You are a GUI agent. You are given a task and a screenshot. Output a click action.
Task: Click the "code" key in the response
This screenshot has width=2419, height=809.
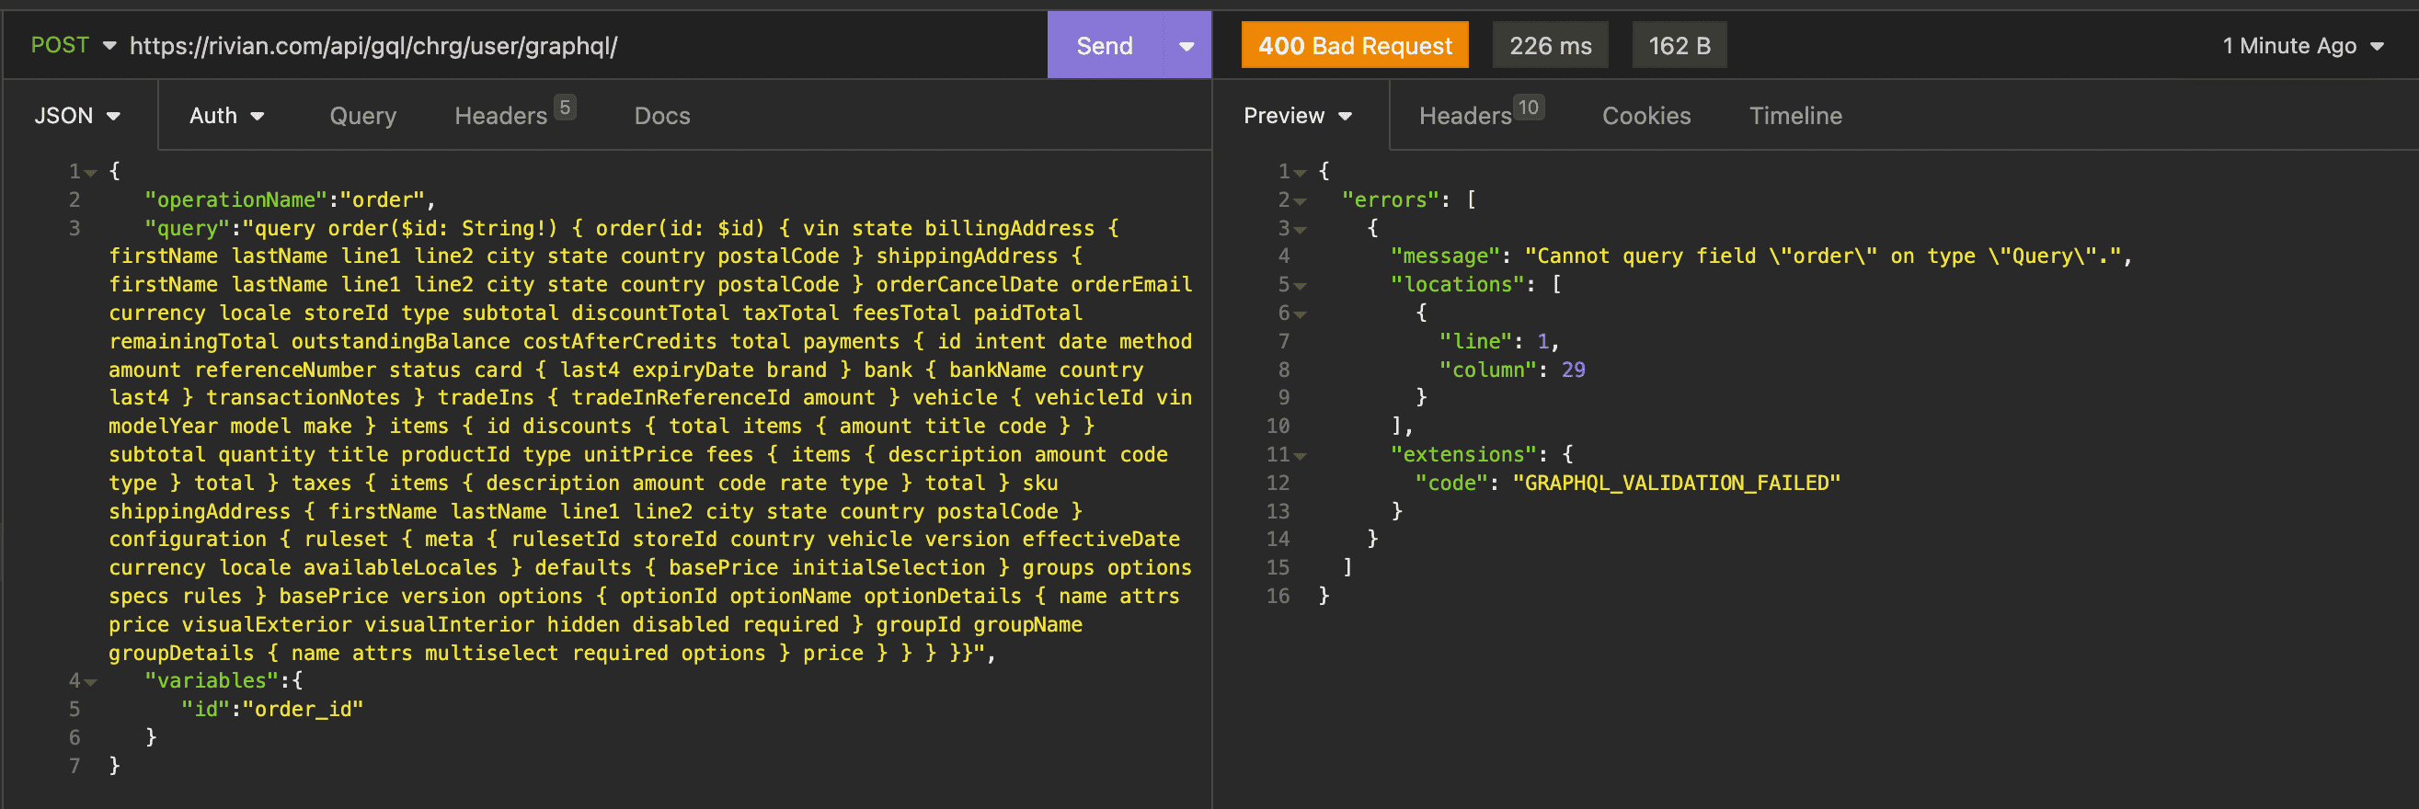click(x=1451, y=483)
